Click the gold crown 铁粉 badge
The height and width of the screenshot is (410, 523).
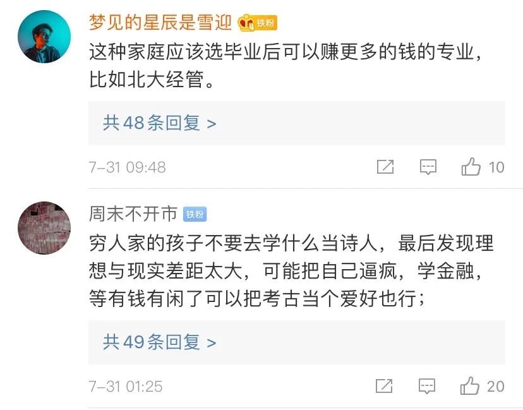pyautogui.click(x=257, y=23)
